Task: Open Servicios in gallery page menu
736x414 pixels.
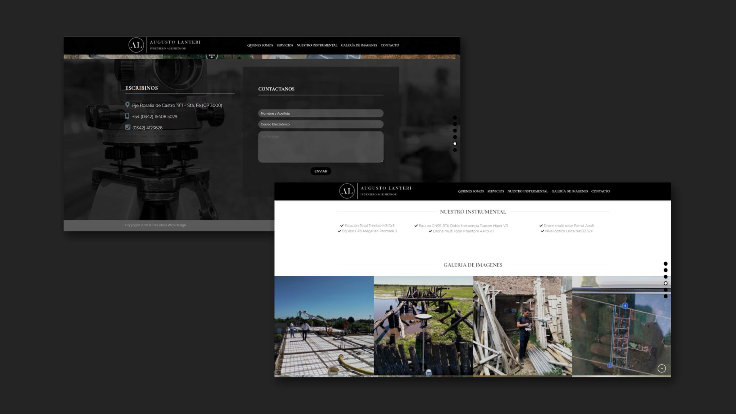Action: [495, 191]
